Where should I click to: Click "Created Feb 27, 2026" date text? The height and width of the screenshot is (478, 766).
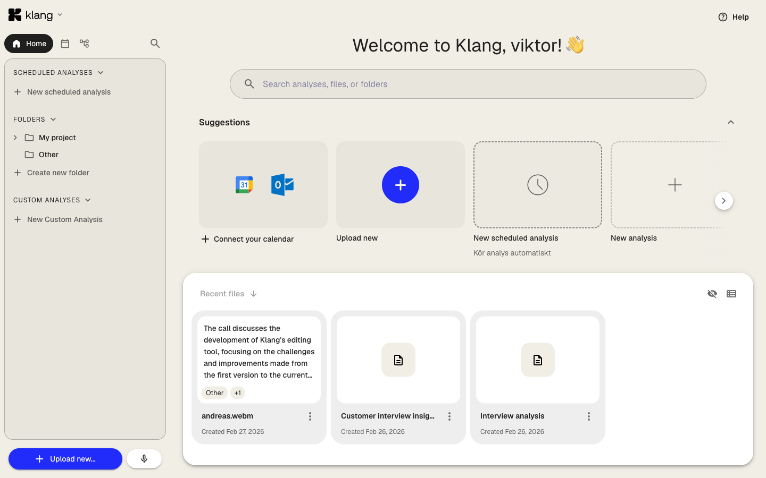[233, 432]
